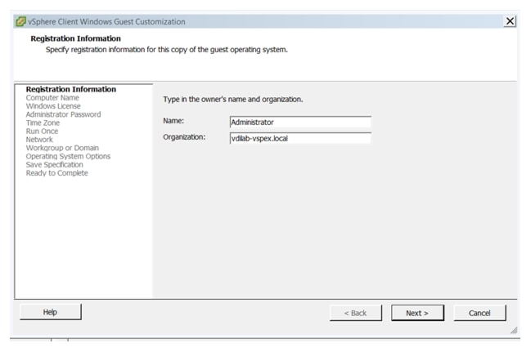Click 'Type in the owner's name and organization.' text
The height and width of the screenshot is (352, 531).
point(233,100)
